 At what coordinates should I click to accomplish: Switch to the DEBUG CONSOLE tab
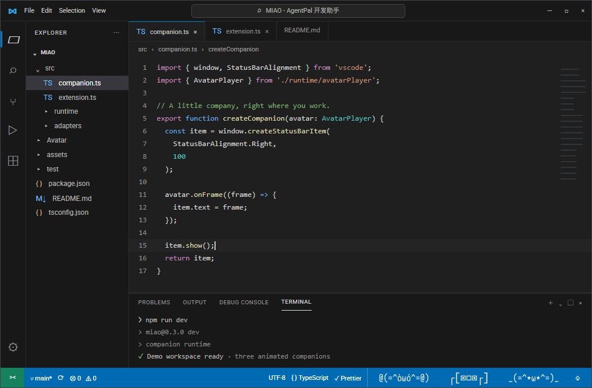tap(244, 303)
